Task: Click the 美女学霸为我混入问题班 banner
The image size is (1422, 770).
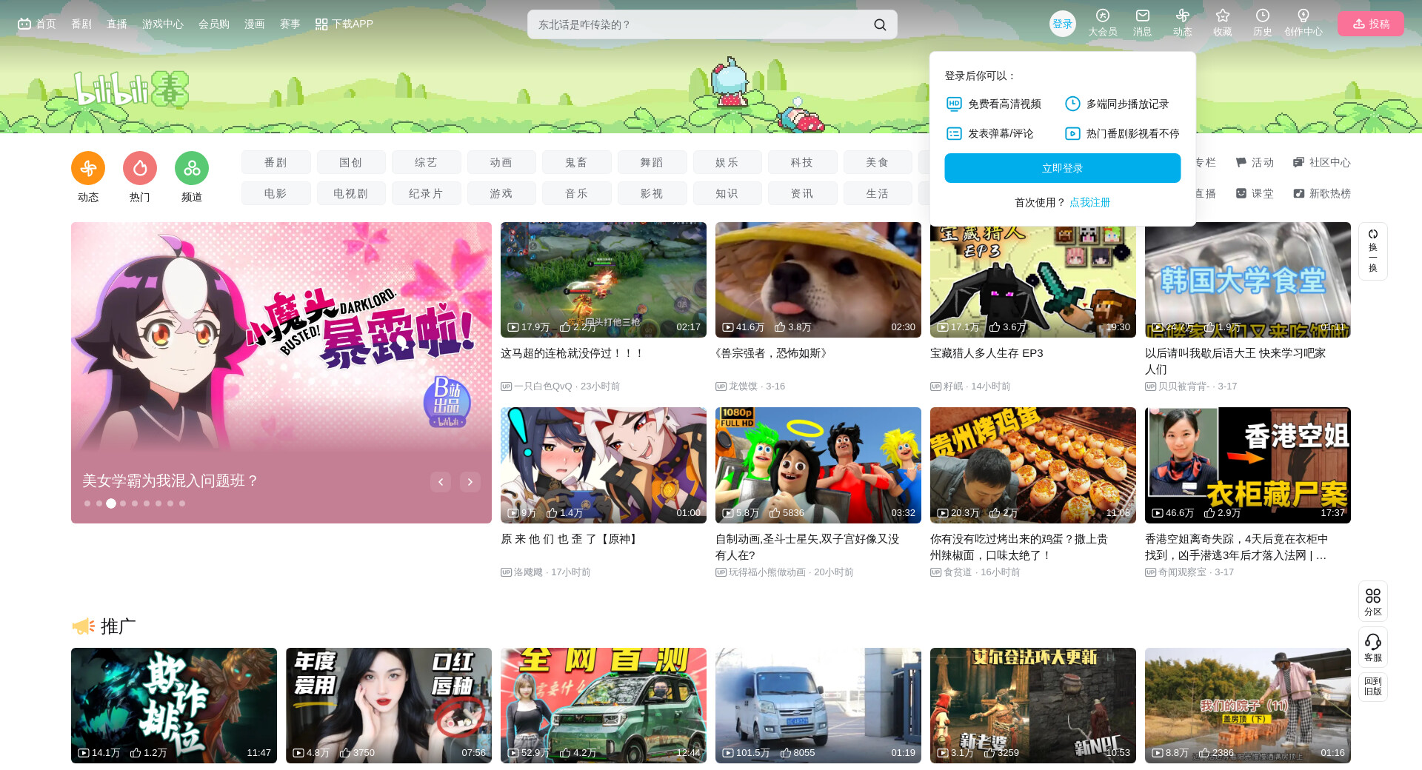Action: click(x=281, y=372)
